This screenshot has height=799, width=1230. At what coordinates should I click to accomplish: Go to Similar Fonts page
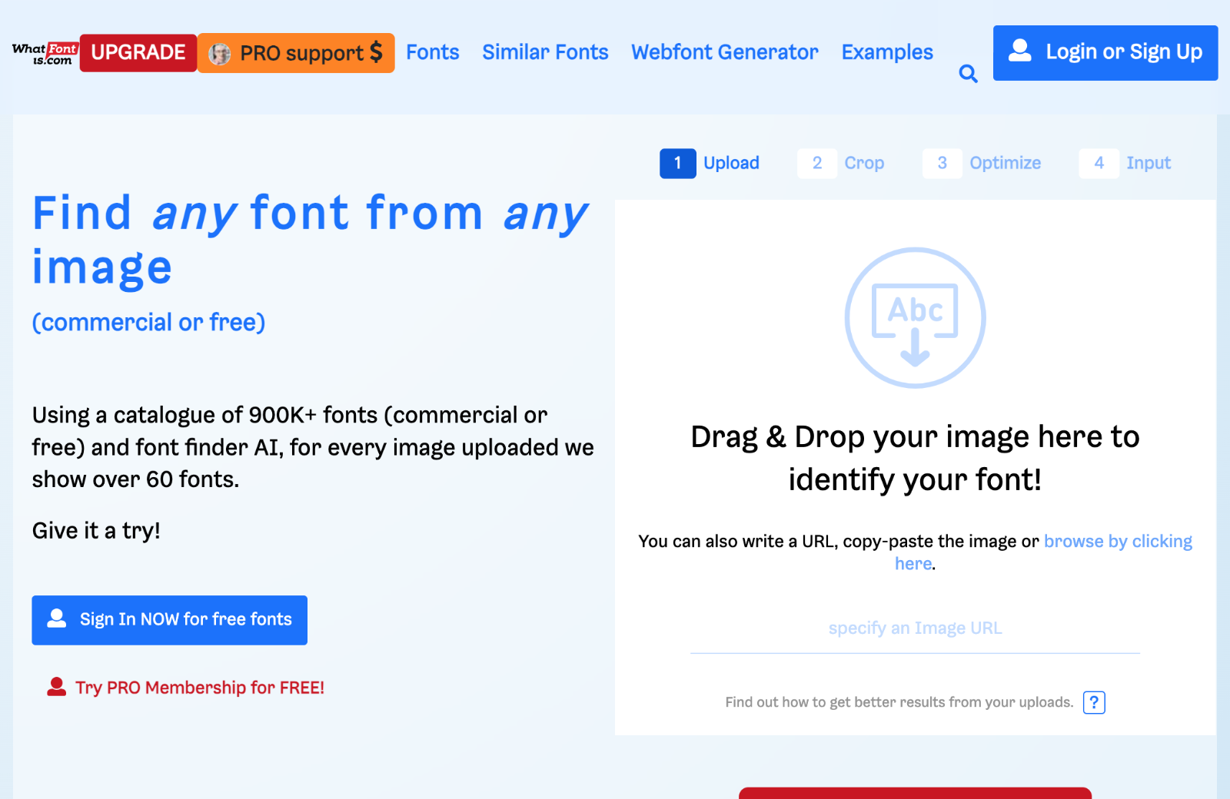click(x=545, y=52)
